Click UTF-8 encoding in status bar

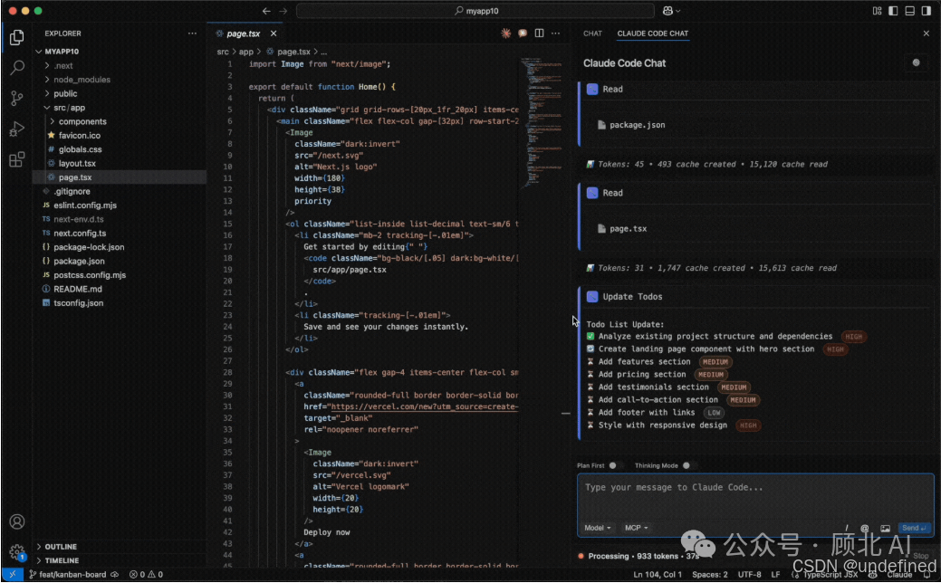[x=749, y=575]
